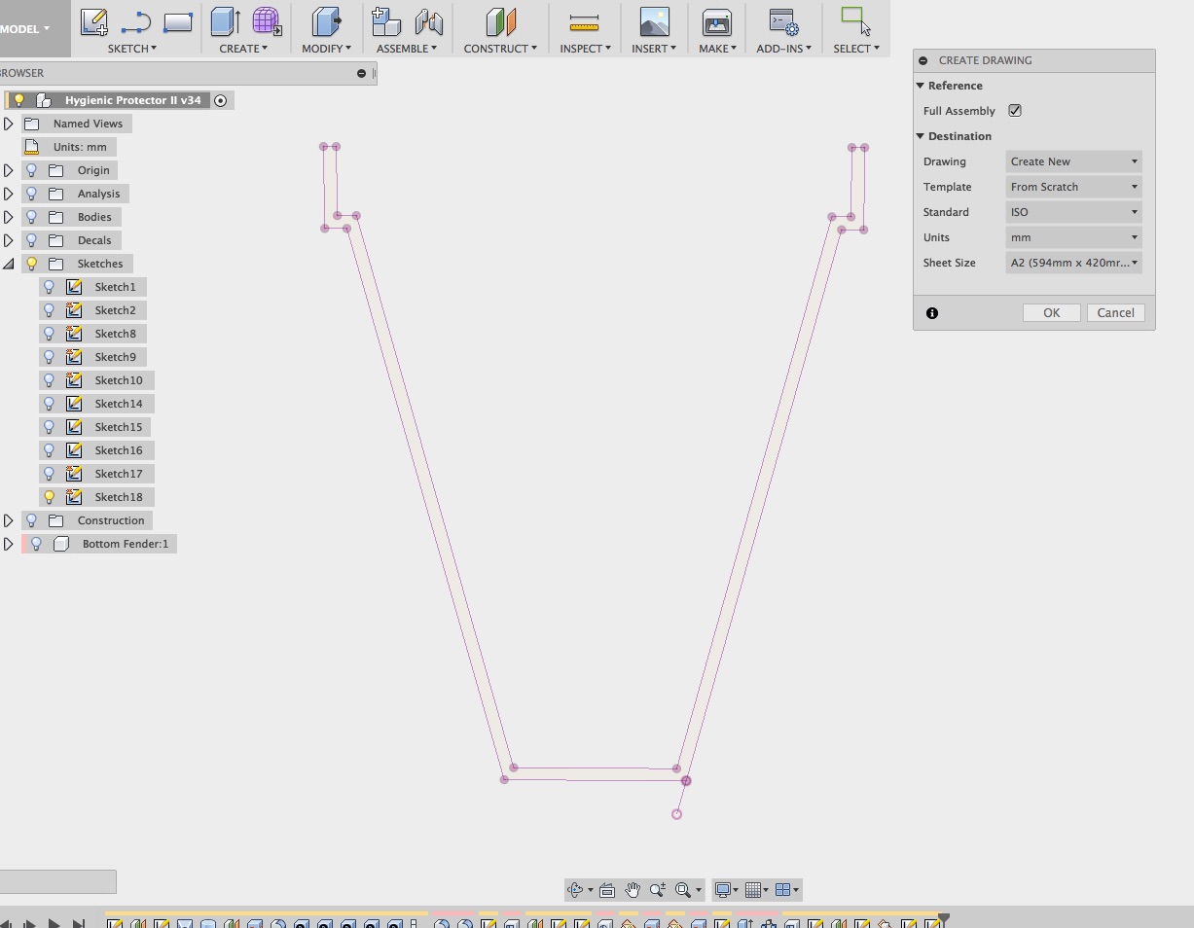This screenshot has width=1194, height=928.
Task: Open the MODEL workspace switcher
Action: pyautogui.click(x=24, y=28)
